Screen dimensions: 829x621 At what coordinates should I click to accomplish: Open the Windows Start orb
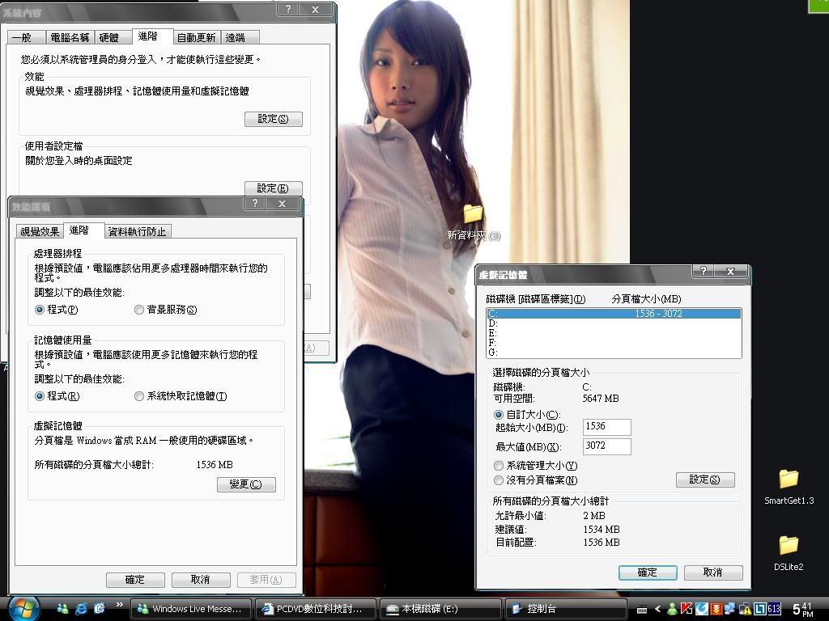[x=23, y=607]
